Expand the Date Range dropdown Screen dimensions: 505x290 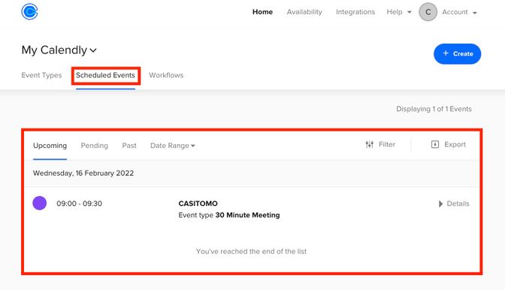[173, 146]
